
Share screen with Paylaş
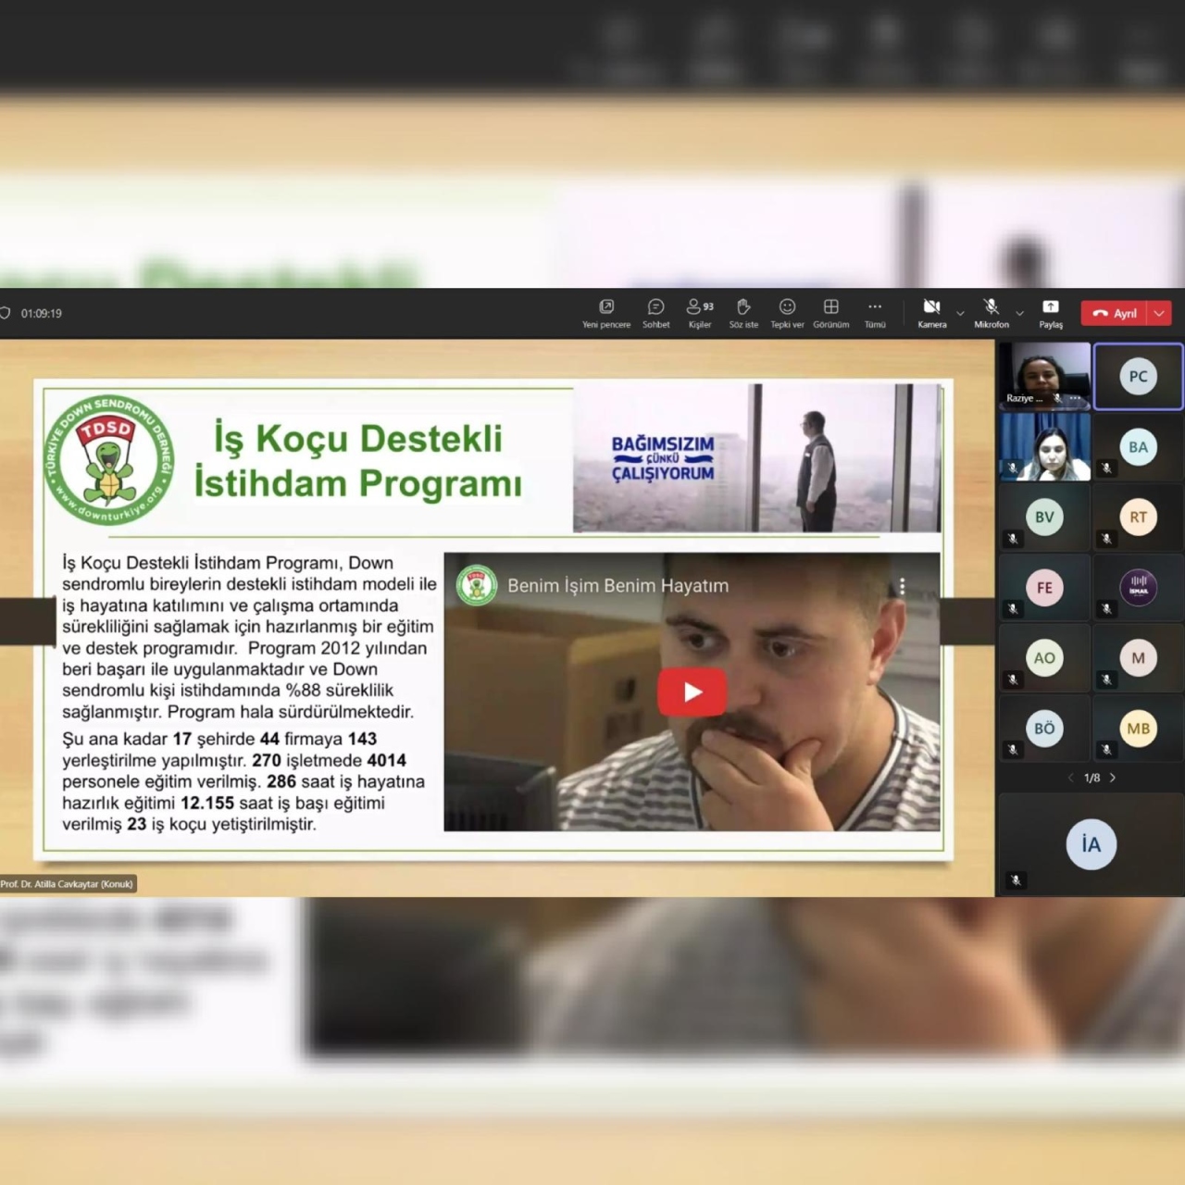pyautogui.click(x=1051, y=313)
